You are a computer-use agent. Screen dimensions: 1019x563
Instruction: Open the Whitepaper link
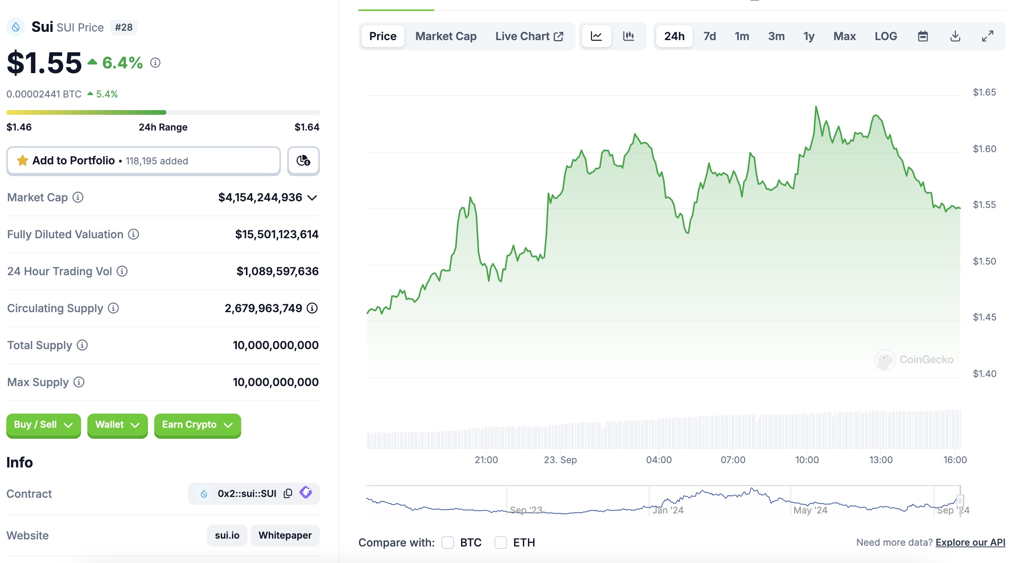coord(285,535)
